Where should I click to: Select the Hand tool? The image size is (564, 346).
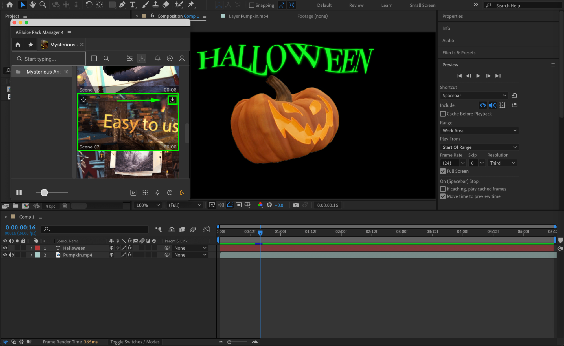[33, 5]
